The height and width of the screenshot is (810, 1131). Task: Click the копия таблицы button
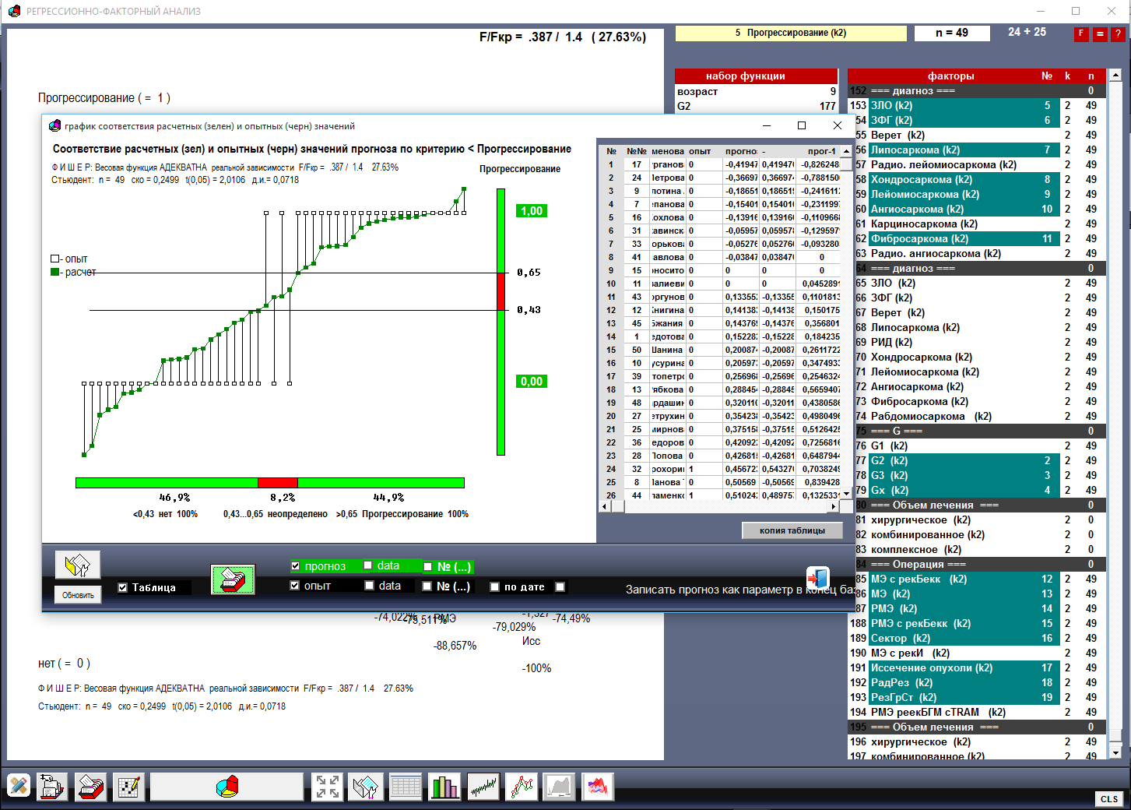click(792, 530)
